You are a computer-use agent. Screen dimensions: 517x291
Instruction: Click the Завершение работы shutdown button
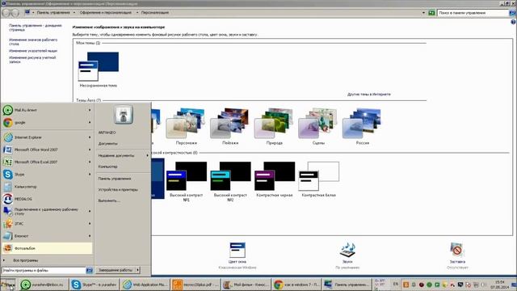tap(116, 270)
